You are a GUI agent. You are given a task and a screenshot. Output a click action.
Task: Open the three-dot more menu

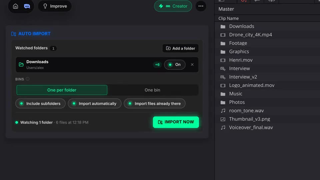[x=201, y=6]
